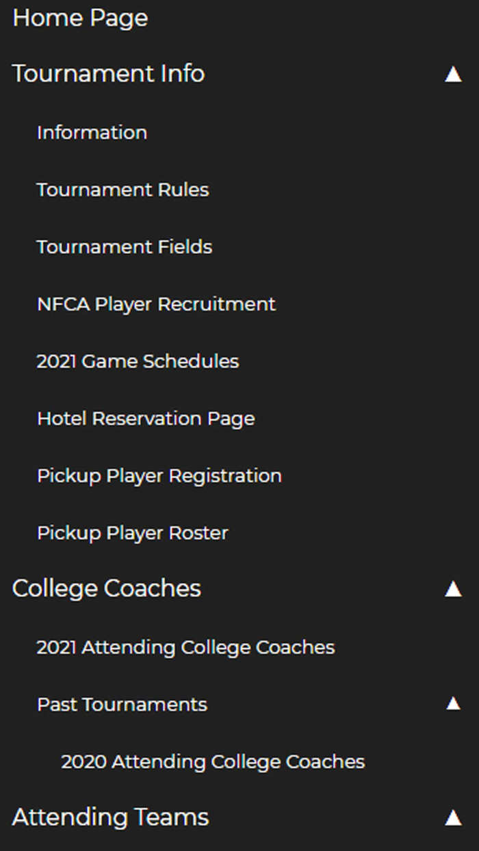The image size is (479, 851).
Task: Click the College Coaches menu heading
Action: point(106,589)
